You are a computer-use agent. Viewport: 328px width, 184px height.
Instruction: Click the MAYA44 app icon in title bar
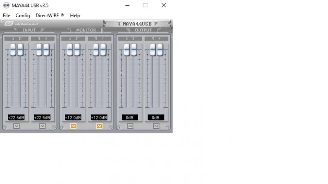(x=6, y=5)
